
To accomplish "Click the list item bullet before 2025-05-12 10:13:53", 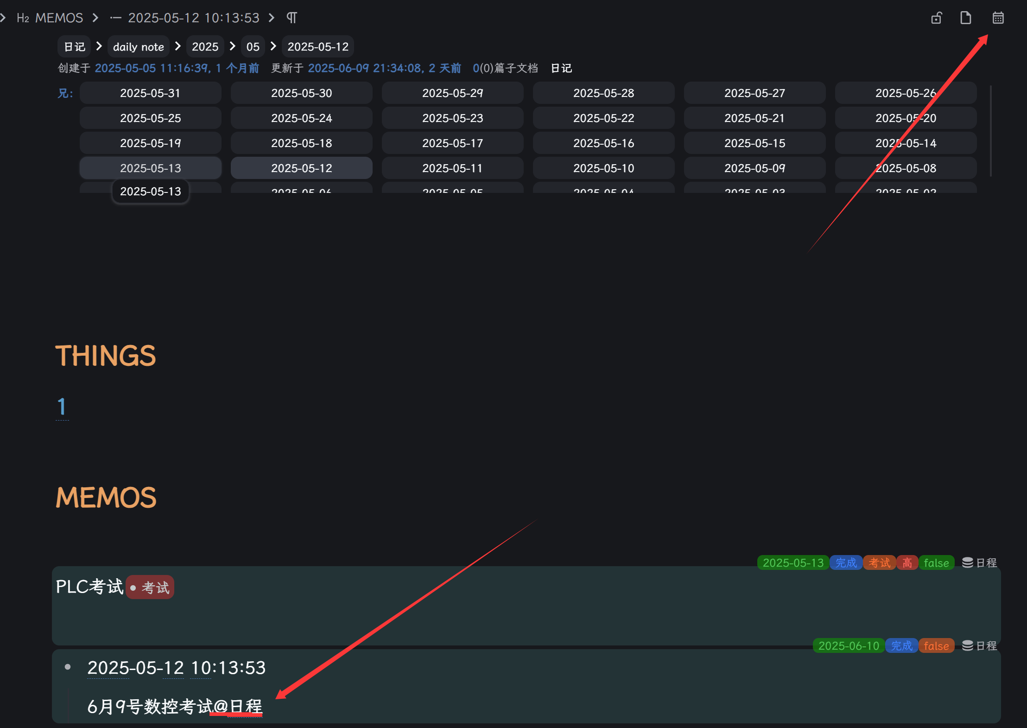I will (68, 667).
